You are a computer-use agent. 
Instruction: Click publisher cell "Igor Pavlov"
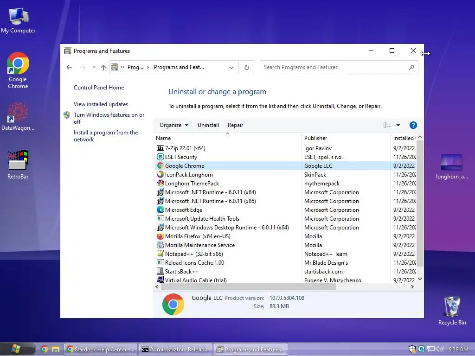click(x=318, y=148)
